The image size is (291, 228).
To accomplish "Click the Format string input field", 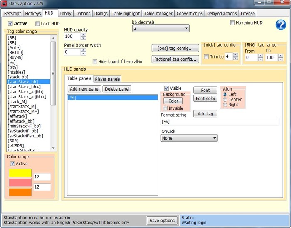I will 220,122.
